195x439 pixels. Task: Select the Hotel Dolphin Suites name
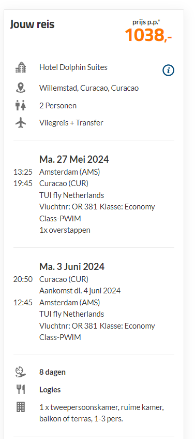(73, 67)
